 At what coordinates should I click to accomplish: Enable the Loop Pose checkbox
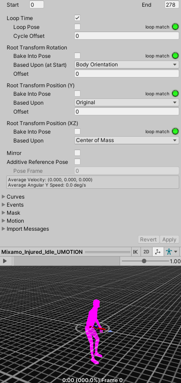click(77, 27)
